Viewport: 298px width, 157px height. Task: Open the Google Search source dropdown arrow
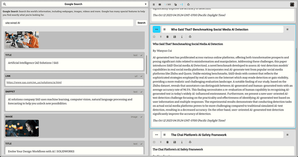(146, 4)
